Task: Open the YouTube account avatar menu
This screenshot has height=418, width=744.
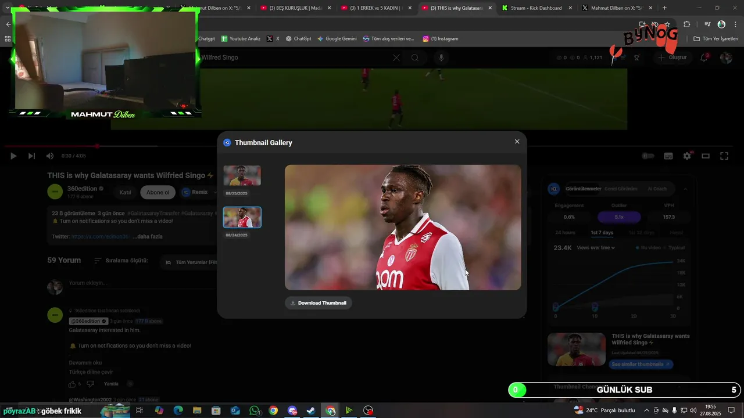Action: click(726, 57)
